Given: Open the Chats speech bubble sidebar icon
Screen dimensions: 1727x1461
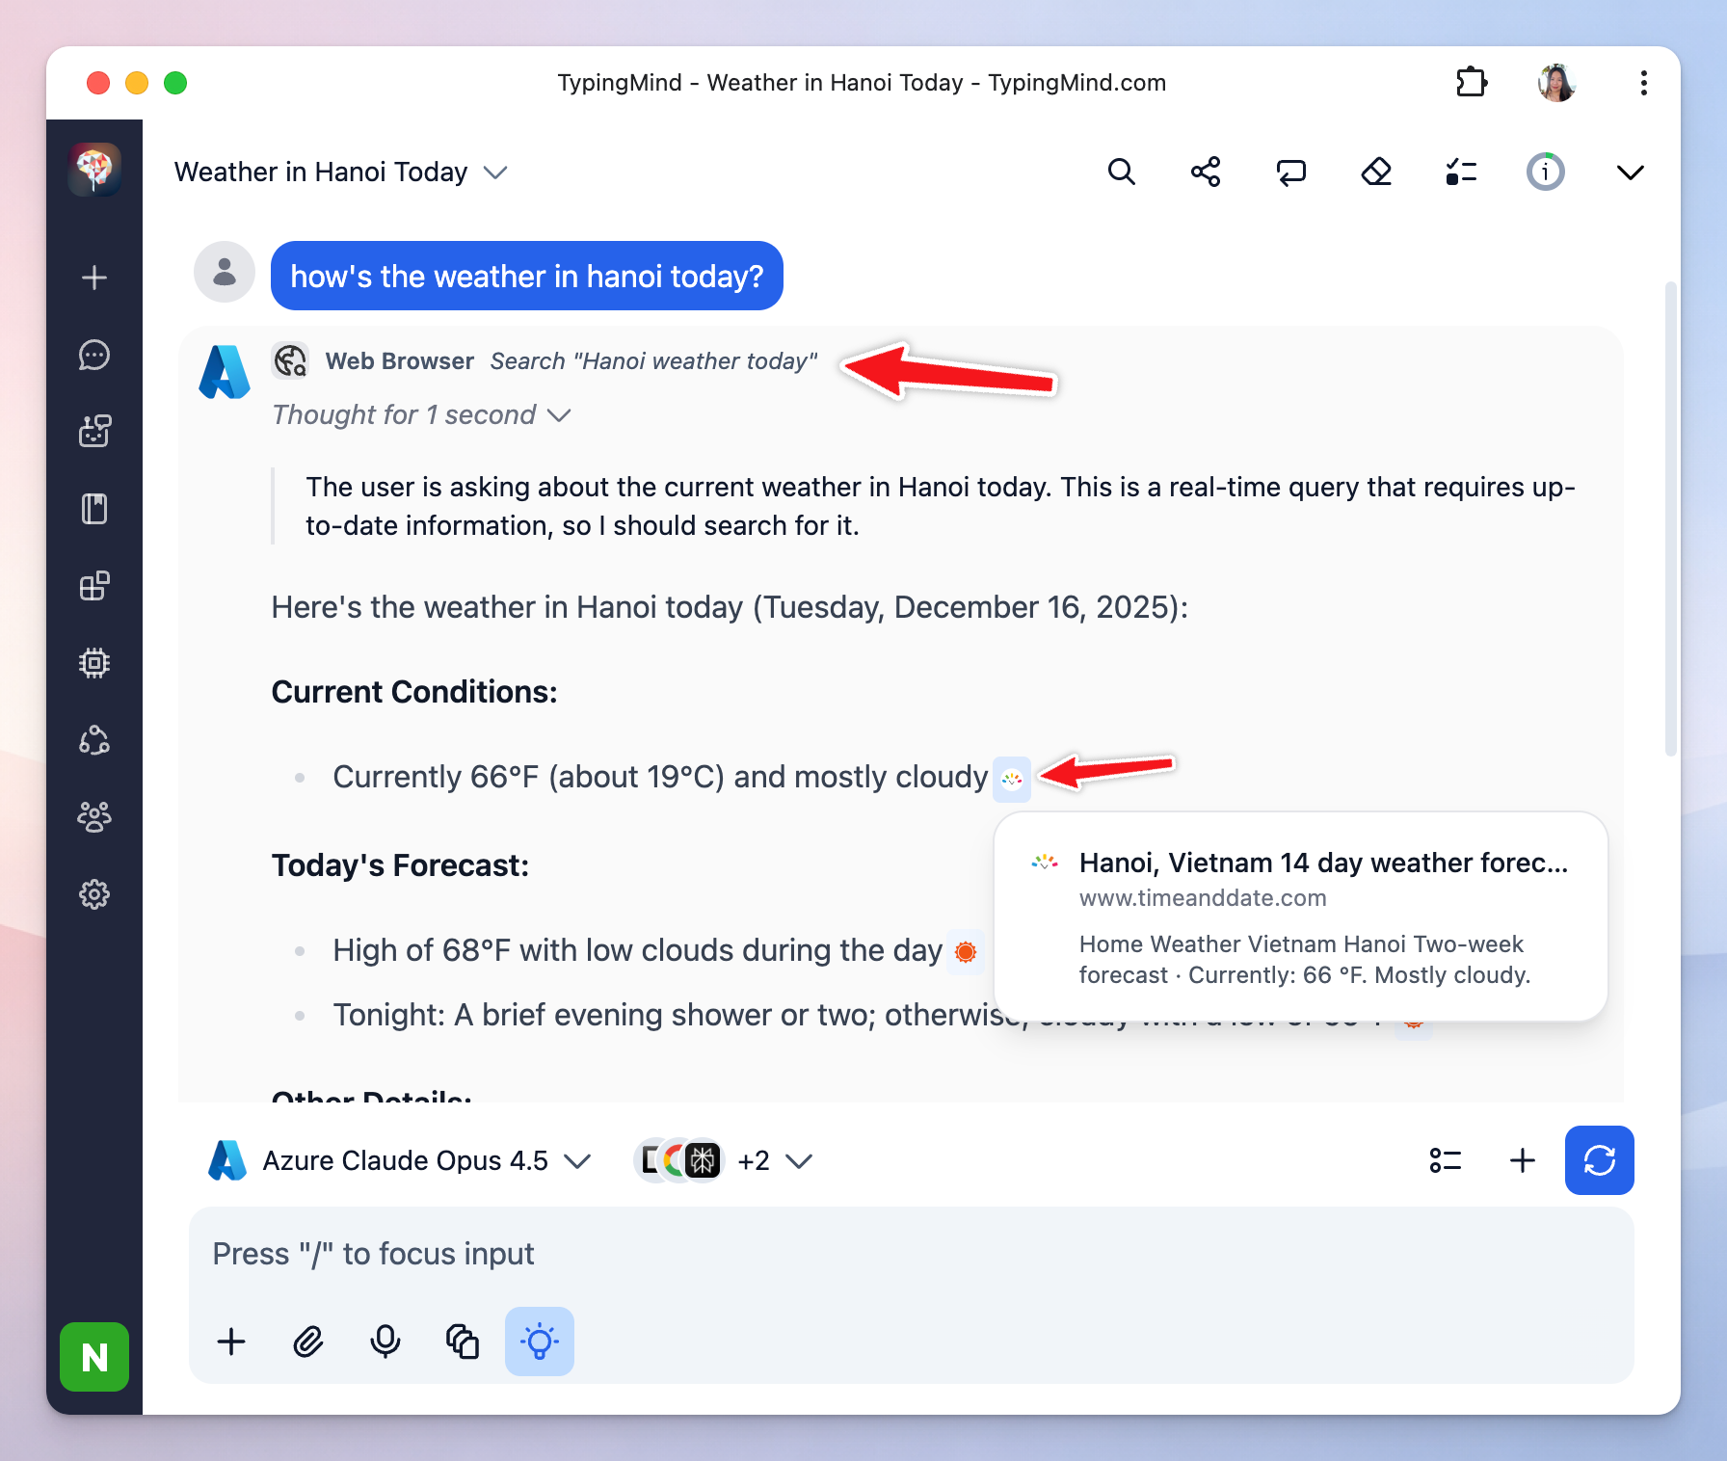Looking at the screenshot, I should (x=94, y=355).
